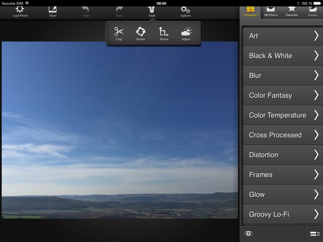323x242 pixels.
Task: Select the Groovy Lo-Fi label
Action: [269, 215]
